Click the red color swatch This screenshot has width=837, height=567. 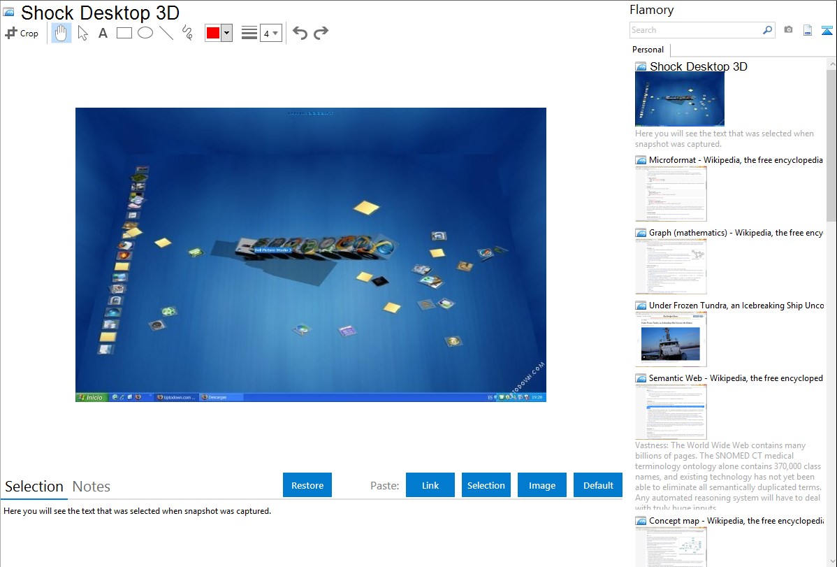[213, 33]
